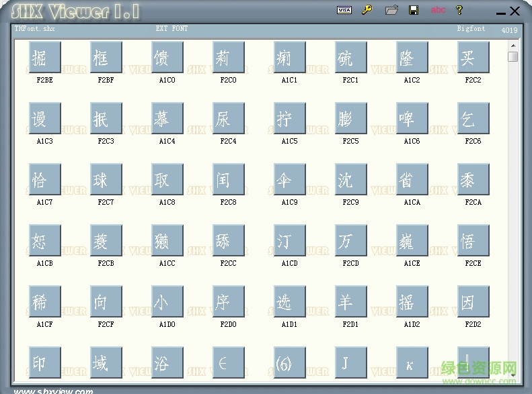This screenshot has width=532, height=394.
Task: Click the glyph tile with code F2C7
Action: (106, 180)
